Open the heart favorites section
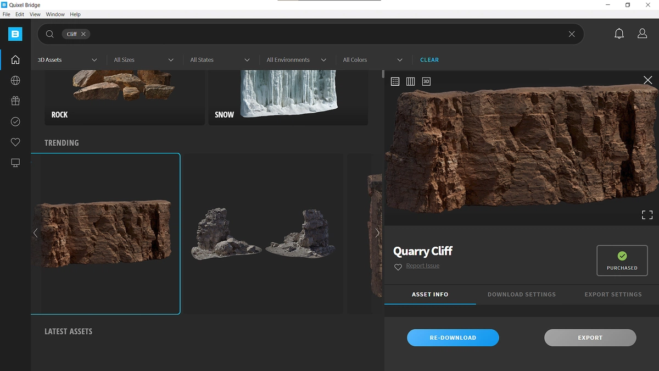659x371 pixels. pyautogui.click(x=15, y=142)
